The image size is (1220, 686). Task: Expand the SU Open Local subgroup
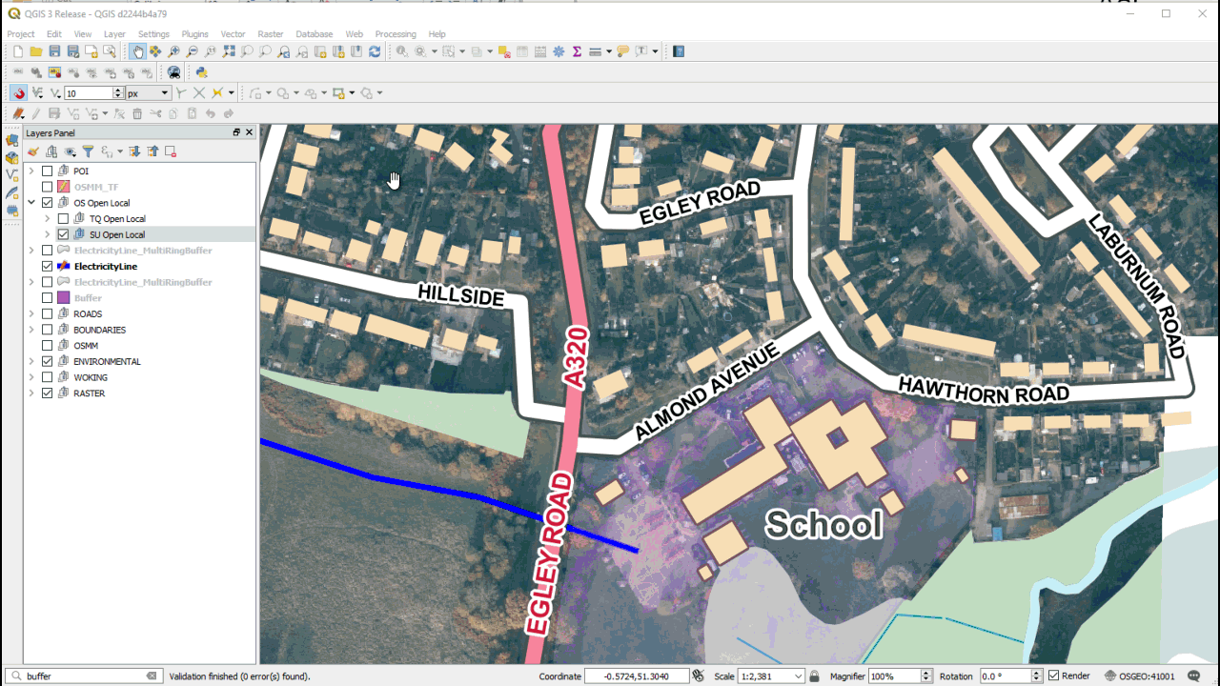click(48, 234)
